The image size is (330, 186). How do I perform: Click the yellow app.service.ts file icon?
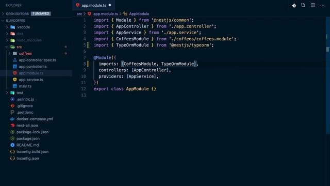pos(15,80)
